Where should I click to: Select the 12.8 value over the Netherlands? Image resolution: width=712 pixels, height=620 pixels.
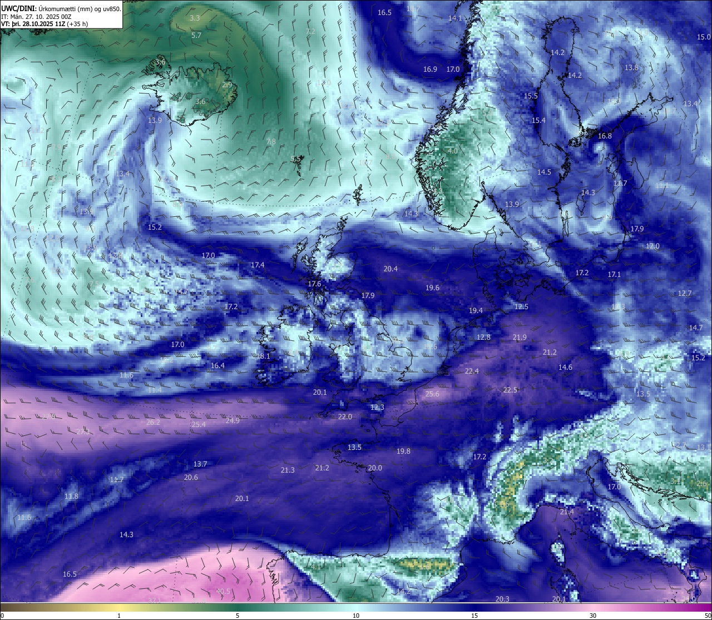tap(483, 338)
